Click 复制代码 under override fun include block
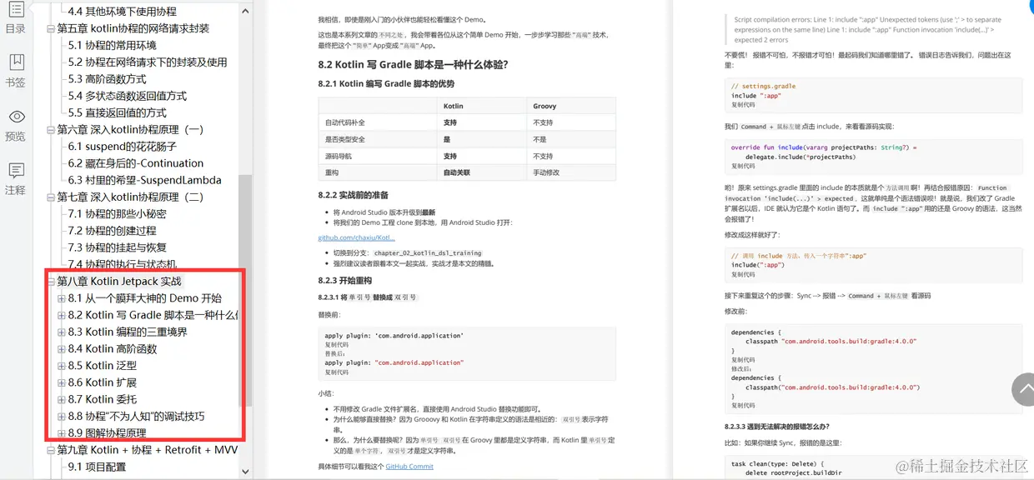 tap(743, 167)
